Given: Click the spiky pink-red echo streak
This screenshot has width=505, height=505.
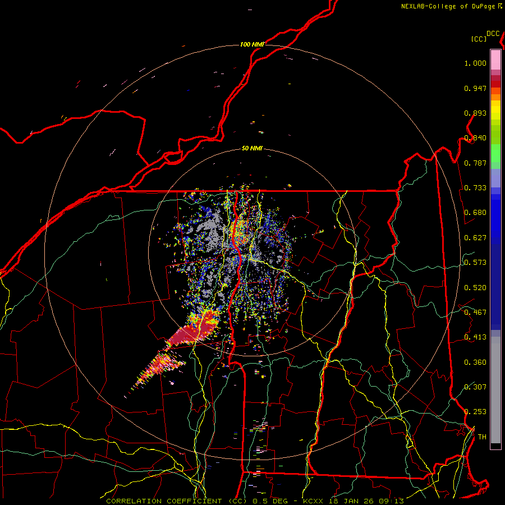Looking at the screenshot, I should (x=158, y=369).
